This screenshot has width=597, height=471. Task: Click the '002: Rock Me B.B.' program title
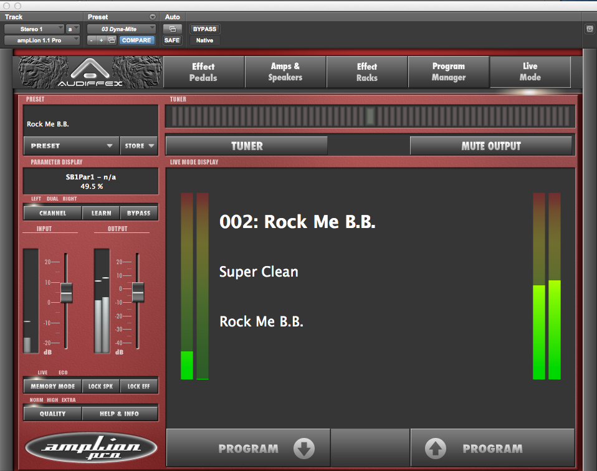tap(297, 222)
